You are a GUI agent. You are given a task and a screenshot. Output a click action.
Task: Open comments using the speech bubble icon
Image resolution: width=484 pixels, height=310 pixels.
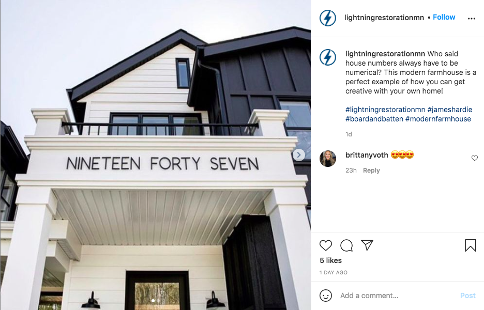tap(346, 245)
